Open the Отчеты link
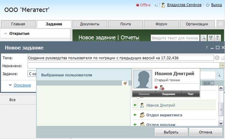The image size is (225, 139). pos(130,37)
